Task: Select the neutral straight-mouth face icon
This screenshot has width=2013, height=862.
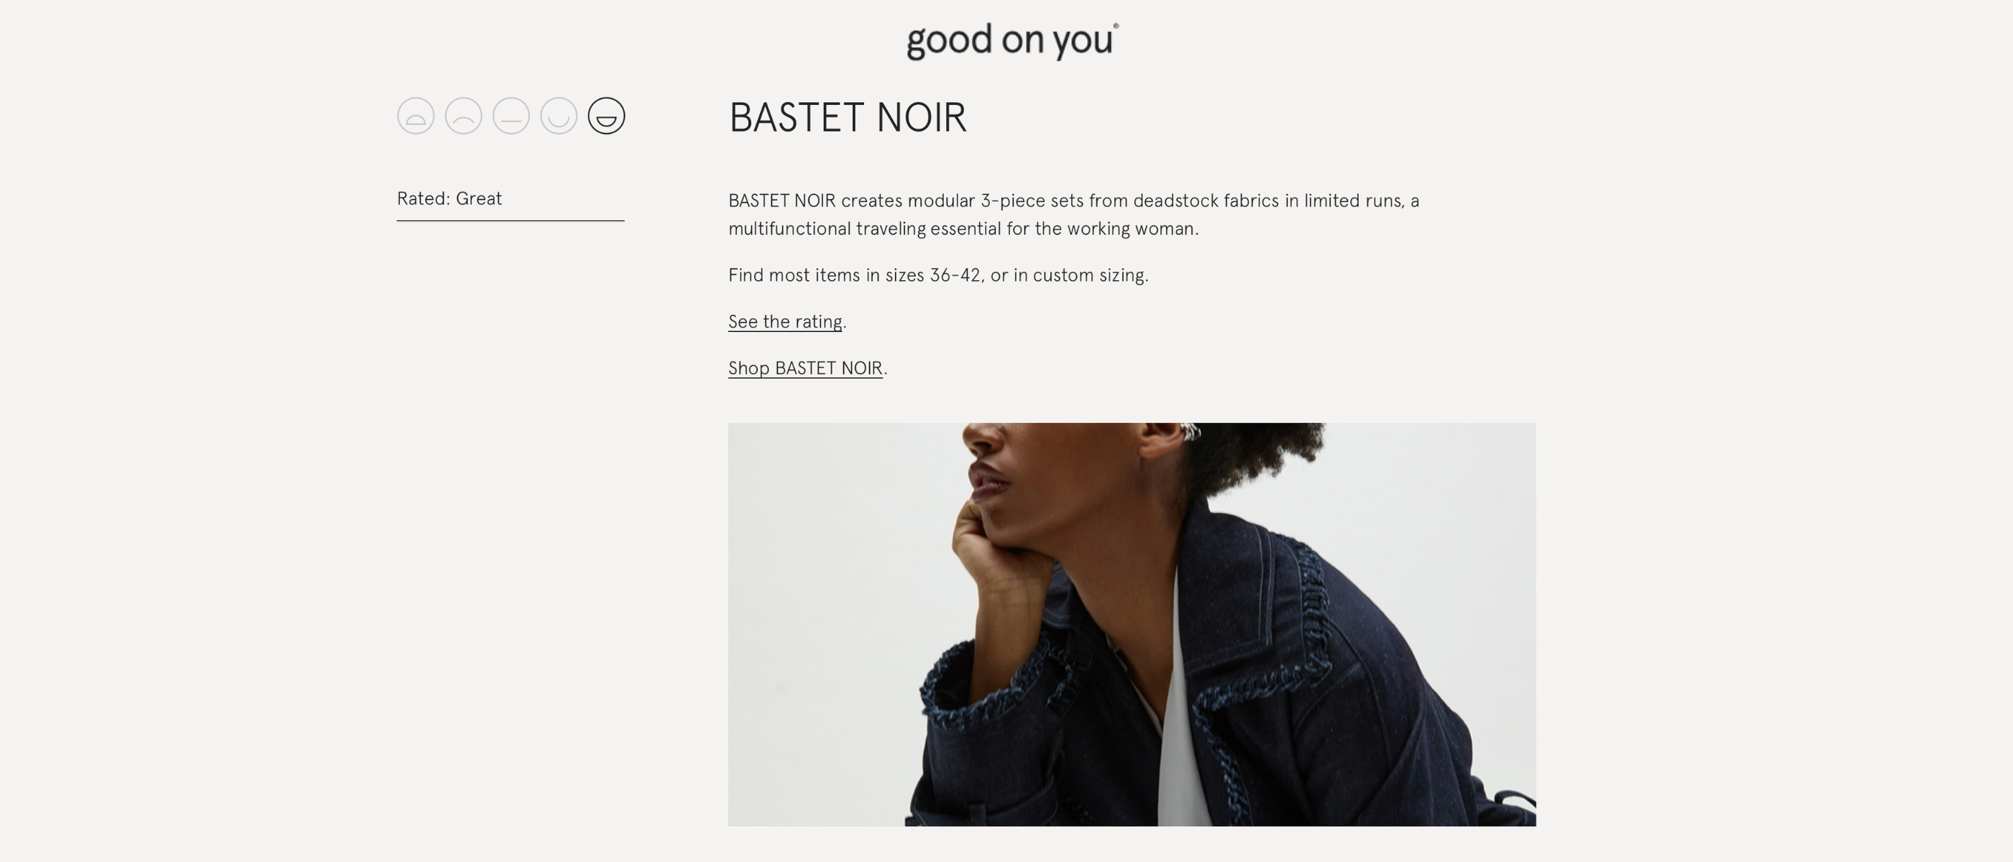Action: point(510,116)
